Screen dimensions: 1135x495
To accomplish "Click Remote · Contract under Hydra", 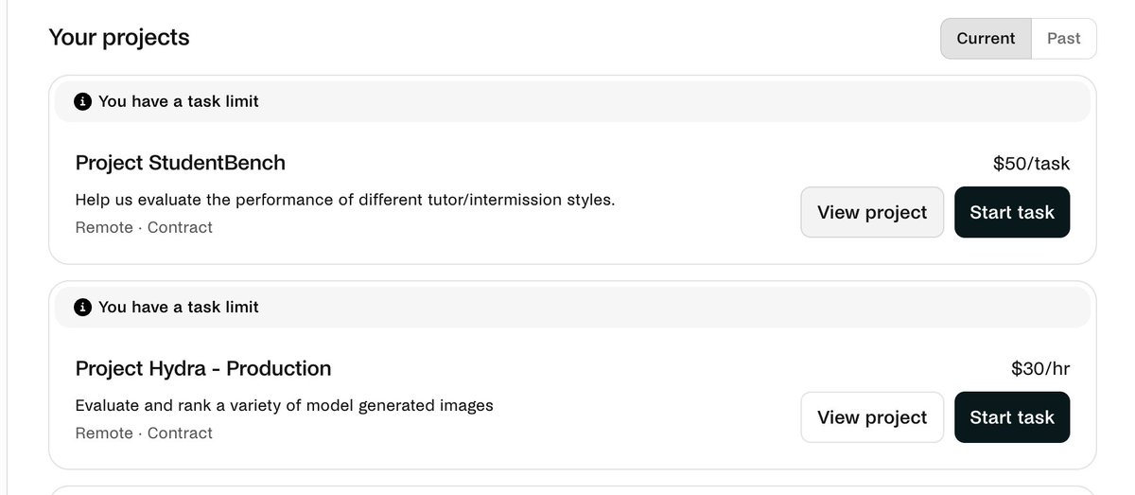I will [144, 433].
